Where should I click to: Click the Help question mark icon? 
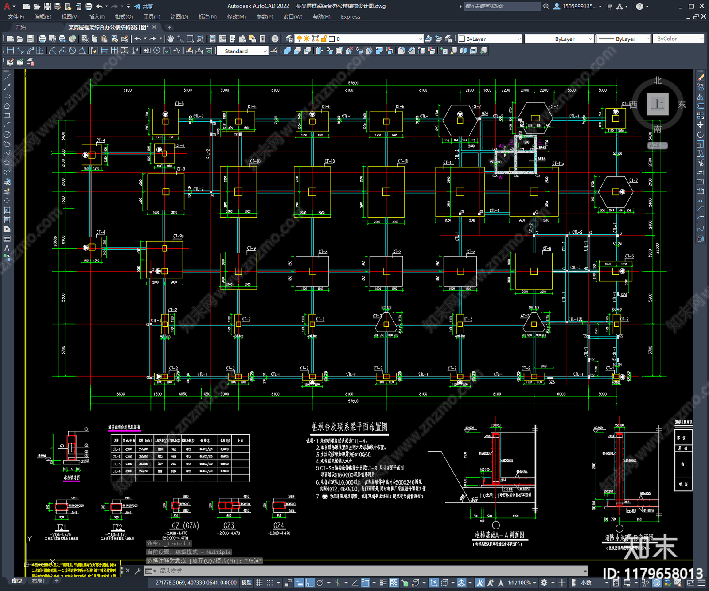[275, 39]
